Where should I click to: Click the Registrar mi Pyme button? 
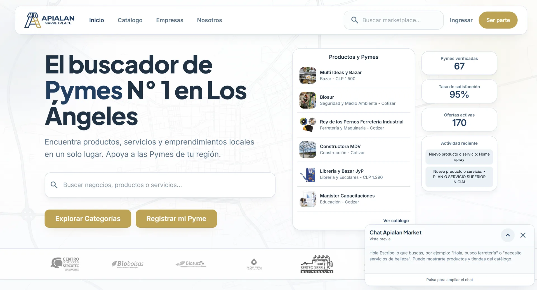tap(176, 219)
